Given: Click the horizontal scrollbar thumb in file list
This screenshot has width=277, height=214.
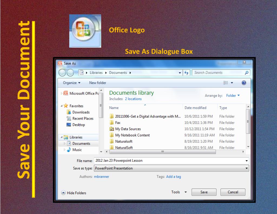Looking at the screenshot, I should 163,152.
